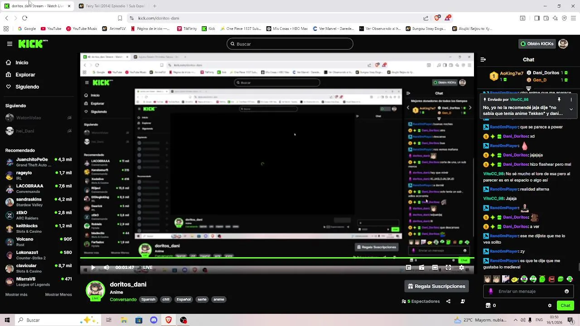Open Brave Shields lion icon
The image size is (580, 326).
(x=437, y=18)
